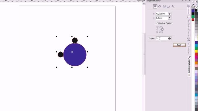Select the center anchor point in the grid
The height and width of the screenshot is (111, 198).
(160, 29)
